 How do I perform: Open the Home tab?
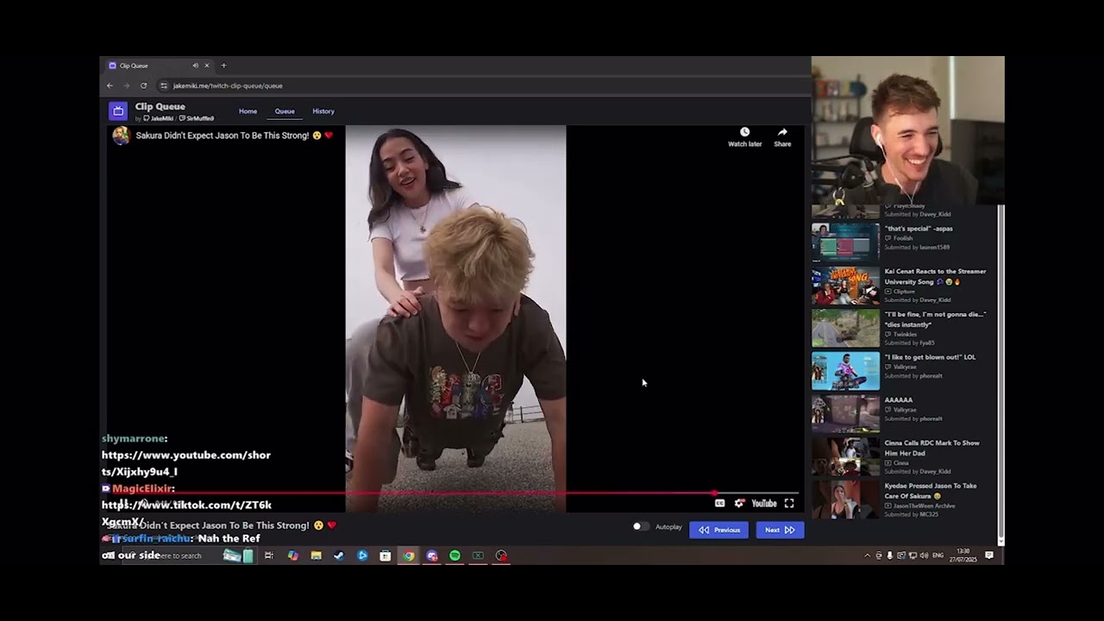248,111
